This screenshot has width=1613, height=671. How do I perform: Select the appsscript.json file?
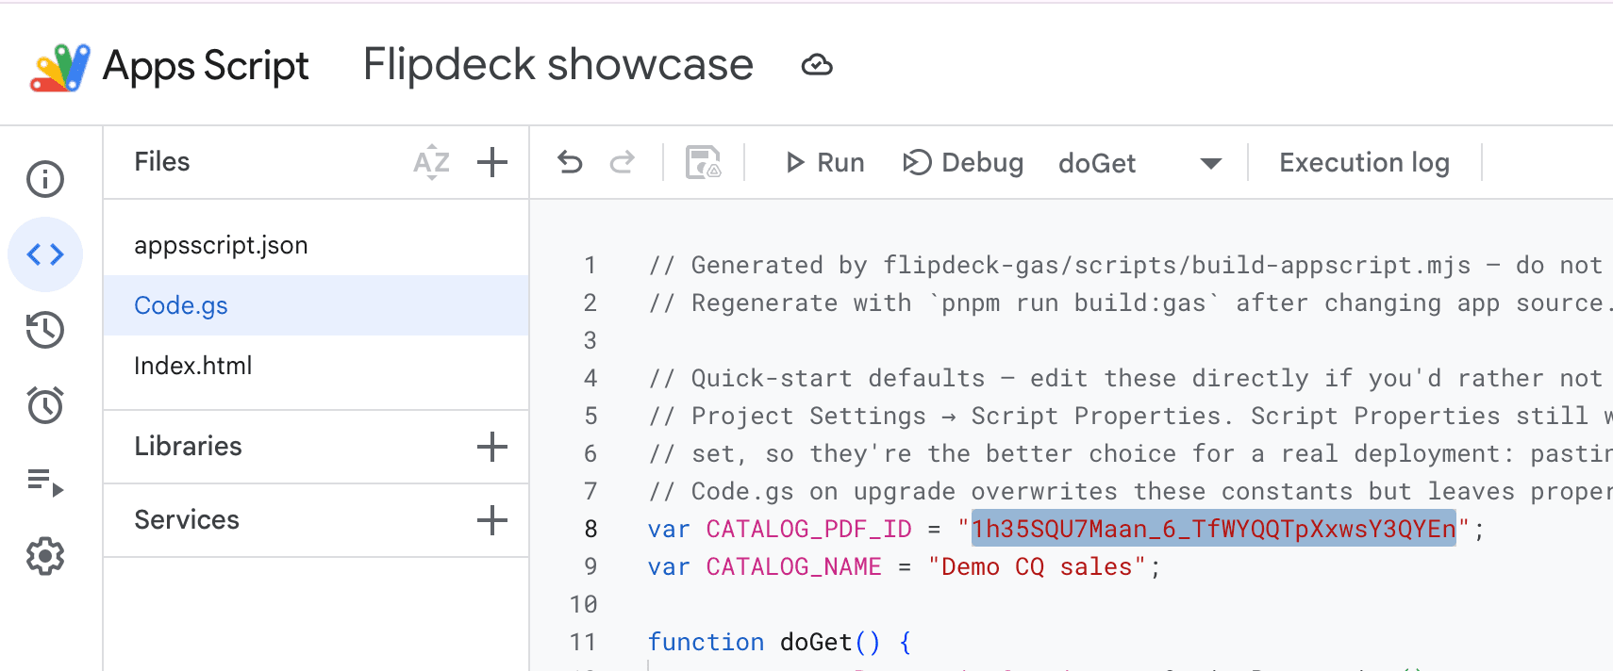coord(316,245)
